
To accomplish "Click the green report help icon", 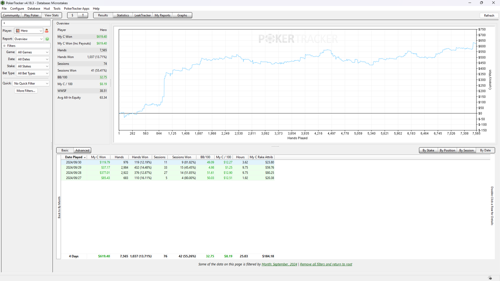I will click(x=47, y=39).
